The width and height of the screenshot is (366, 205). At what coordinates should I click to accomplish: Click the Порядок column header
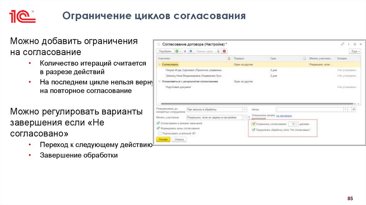pos(251,59)
